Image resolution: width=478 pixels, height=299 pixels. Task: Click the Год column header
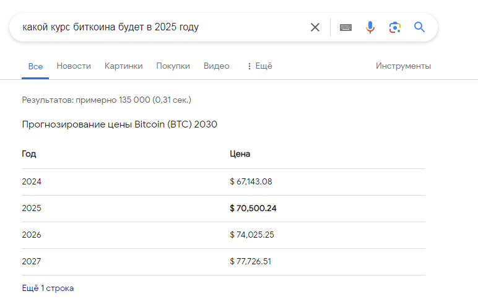click(x=29, y=154)
